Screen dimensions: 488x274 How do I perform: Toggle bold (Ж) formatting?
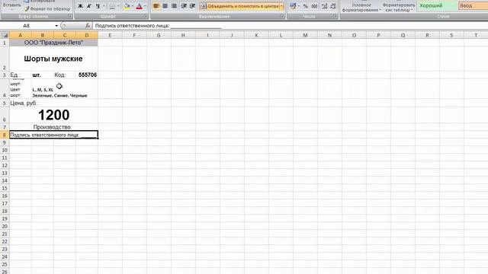80,6
